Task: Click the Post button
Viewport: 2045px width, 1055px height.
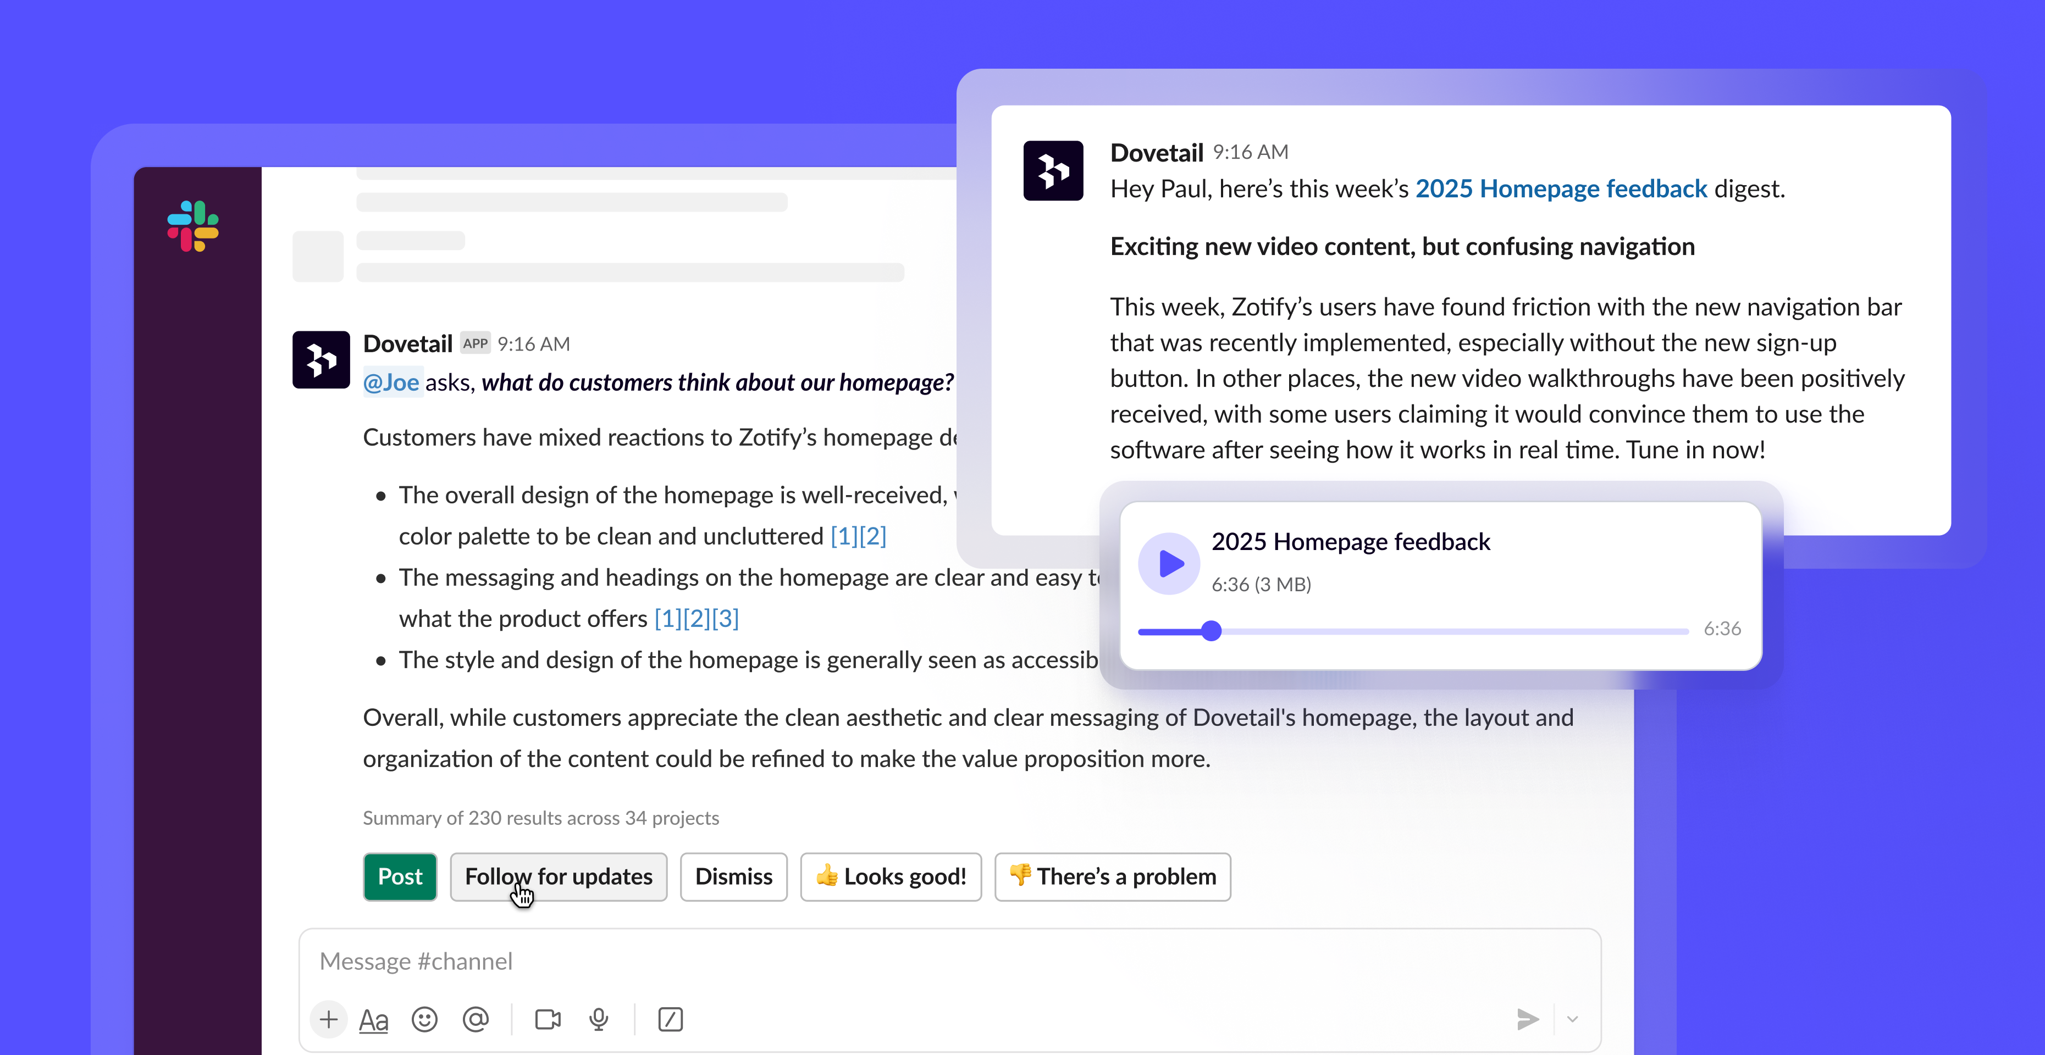Action: pyautogui.click(x=399, y=876)
